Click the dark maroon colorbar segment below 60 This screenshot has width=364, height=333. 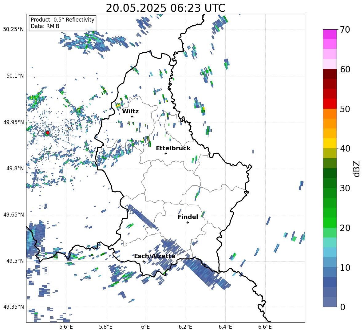pyautogui.click(x=330, y=74)
